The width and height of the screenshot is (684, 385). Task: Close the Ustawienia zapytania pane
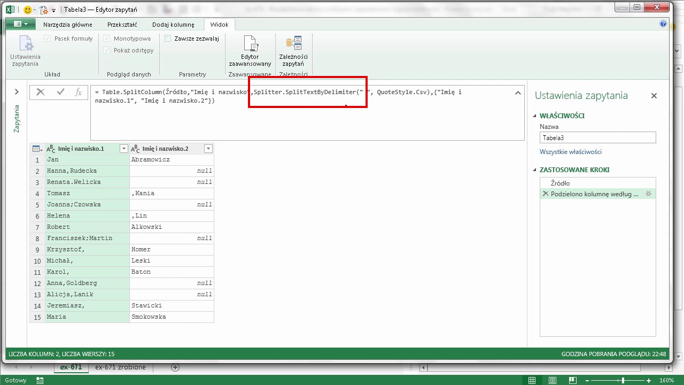(654, 96)
